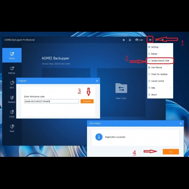189x189 pixels.
Task: Open the hamburger main menu icon
Action: coord(150,40)
